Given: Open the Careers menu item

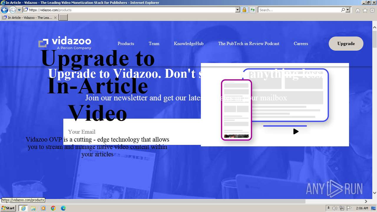Looking at the screenshot, I should (301, 44).
